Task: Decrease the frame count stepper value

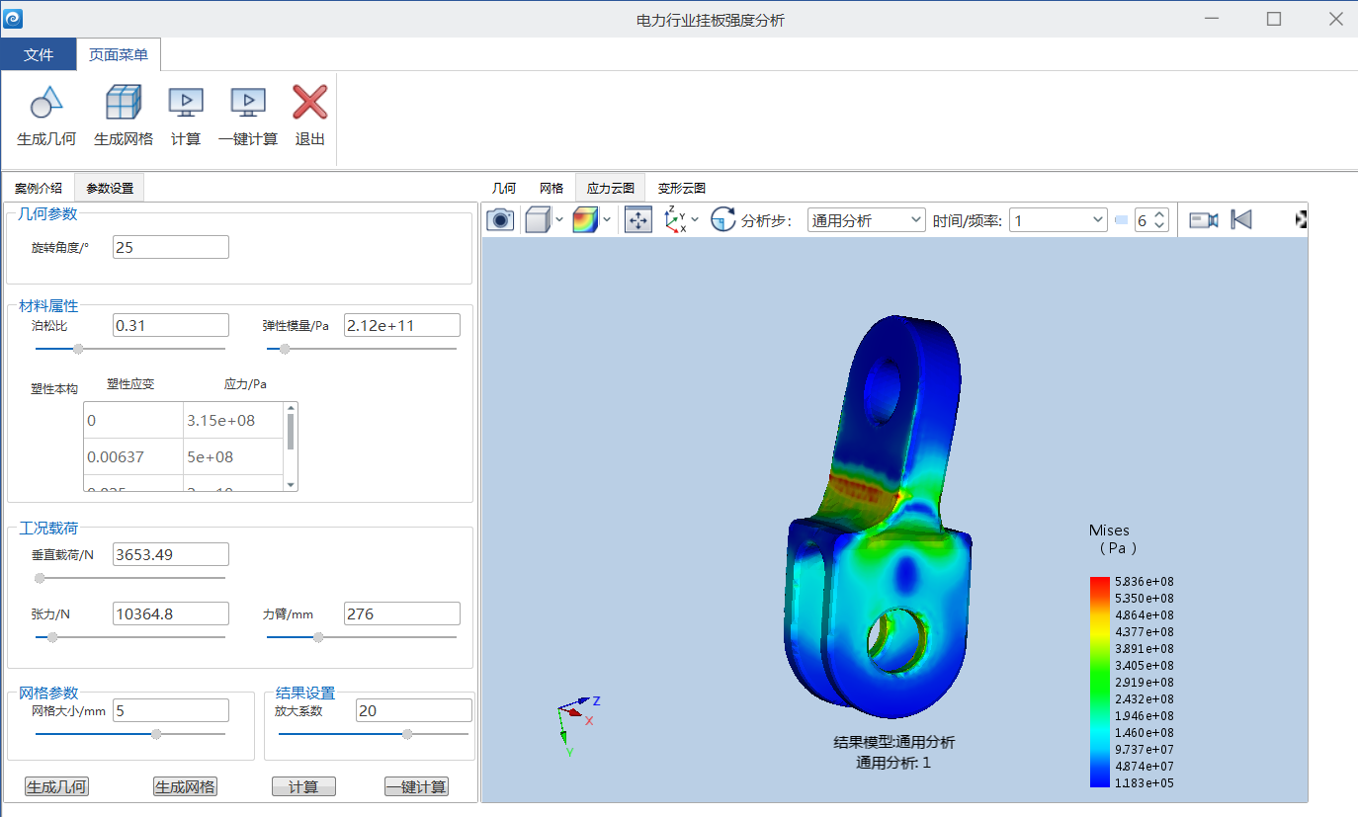Action: pos(1160,226)
